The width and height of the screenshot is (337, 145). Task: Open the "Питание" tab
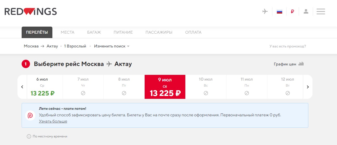tap(123, 32)
